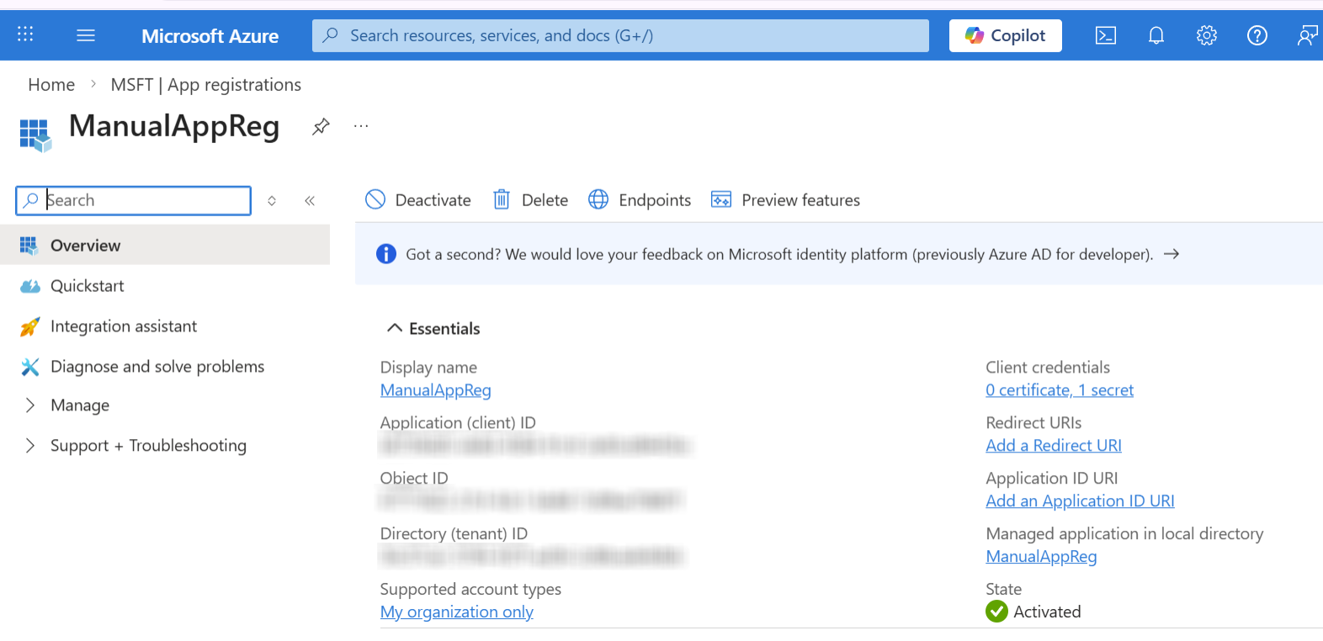
Task: Pin ManualAppReg to dashboard
Action: pyautogui.click(x=321, y=127)
